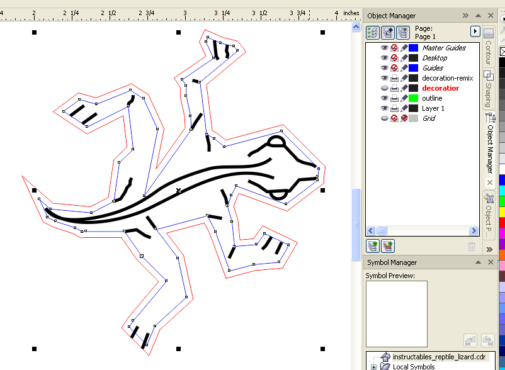Lock editing on outline layer pencil icon

coord(404,98)
